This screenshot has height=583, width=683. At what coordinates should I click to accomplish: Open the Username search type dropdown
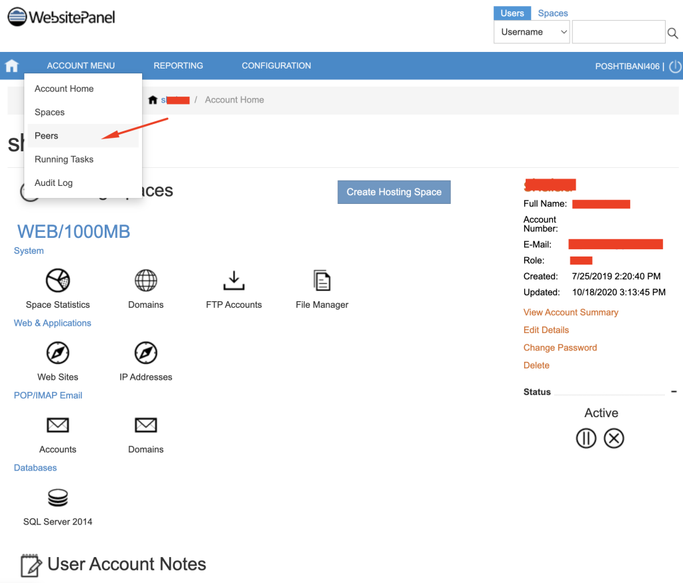click(532, 32)
